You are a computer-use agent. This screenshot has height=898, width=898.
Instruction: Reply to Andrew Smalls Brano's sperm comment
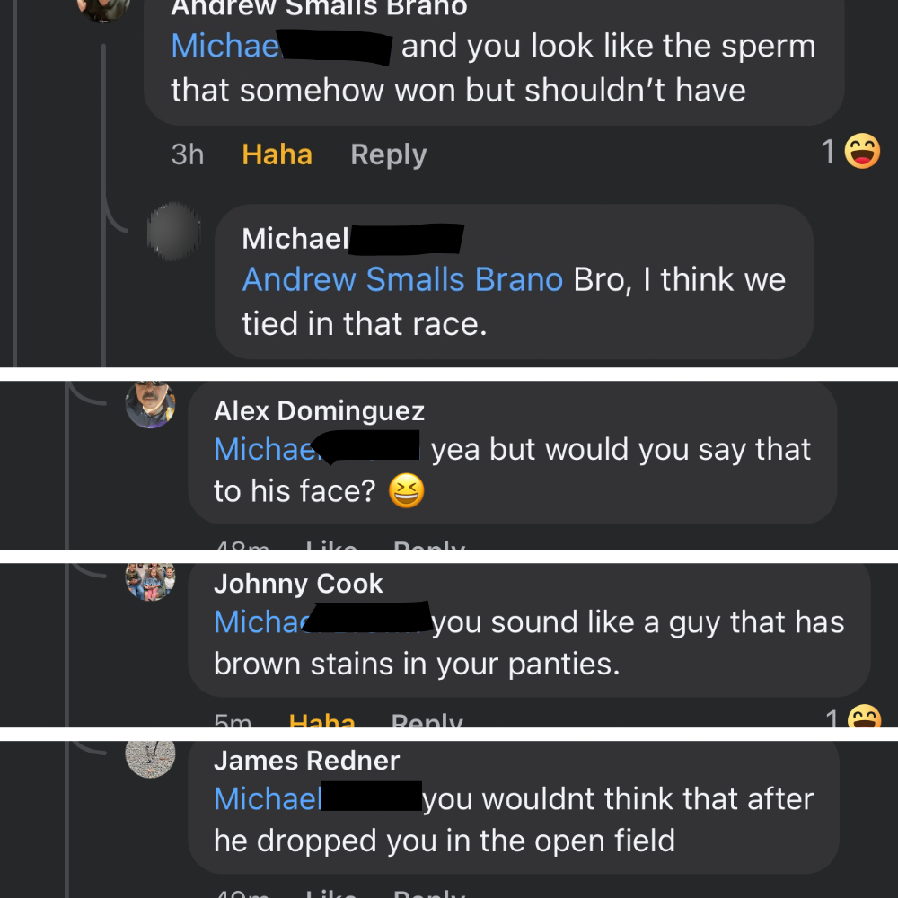(x=388, y=154)
